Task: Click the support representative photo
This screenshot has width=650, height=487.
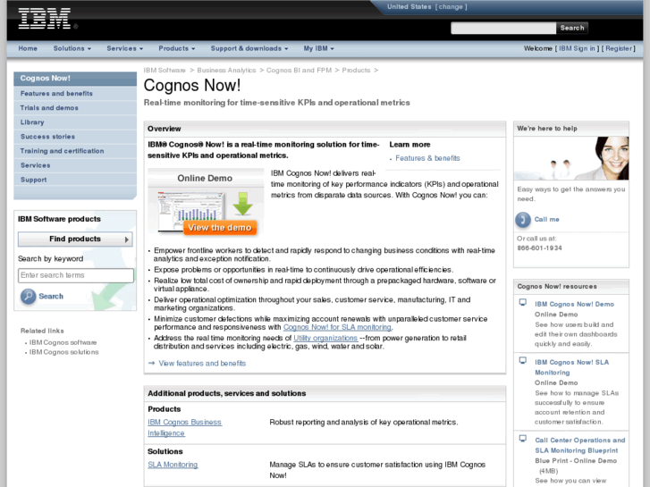Action: click(571, 158)
